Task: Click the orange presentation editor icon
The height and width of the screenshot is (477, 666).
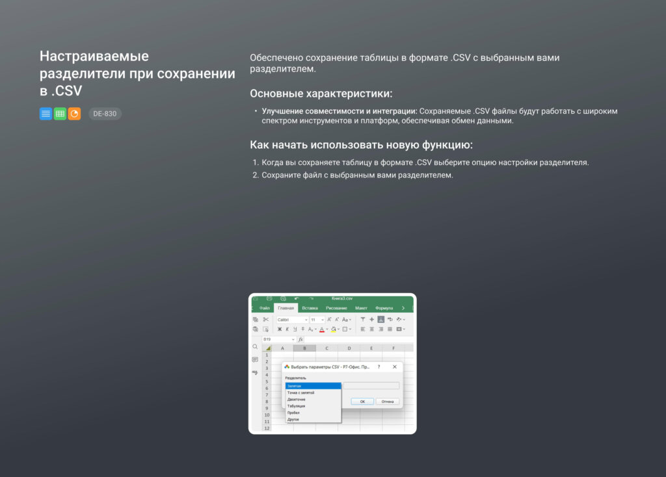Action: 74,114
